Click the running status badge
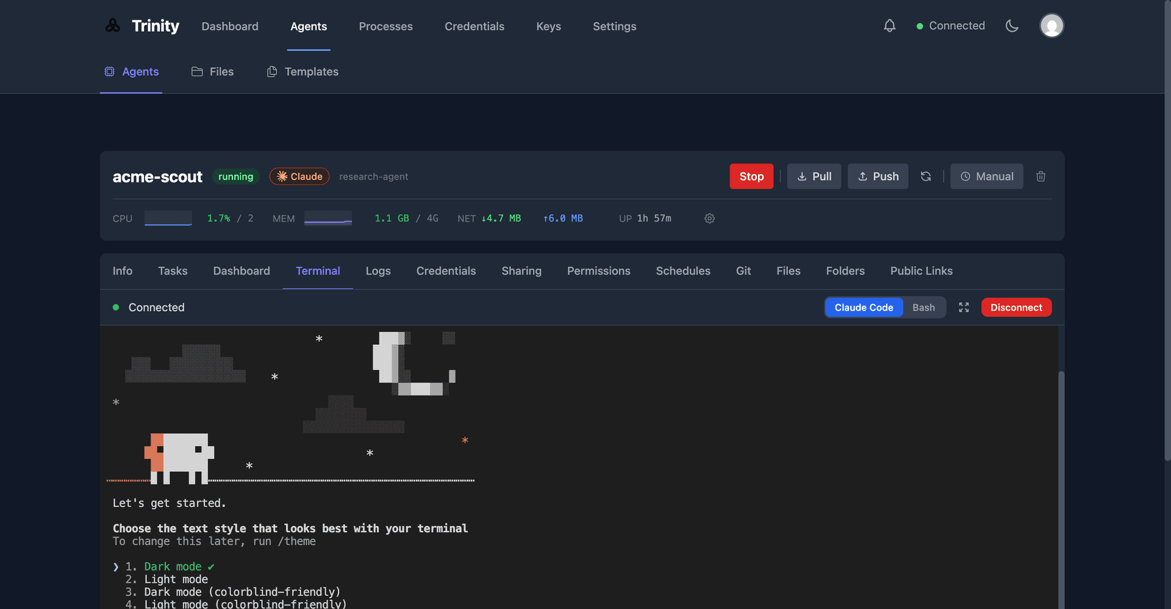The height and width of the screenshot is (609, 1171). click(236, 176)
